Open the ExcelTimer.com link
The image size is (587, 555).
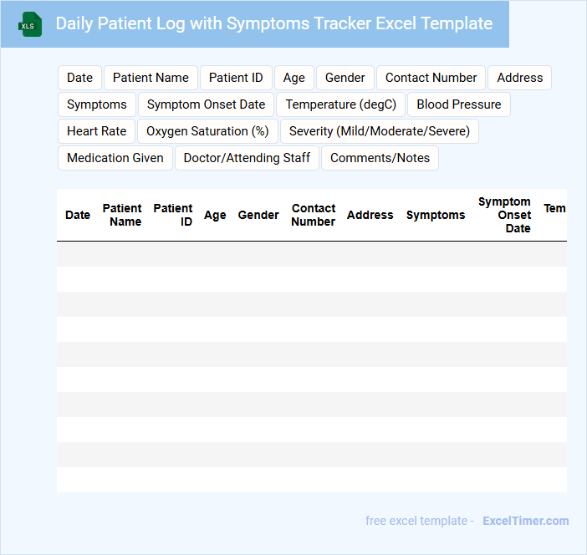tap(525, 521)
